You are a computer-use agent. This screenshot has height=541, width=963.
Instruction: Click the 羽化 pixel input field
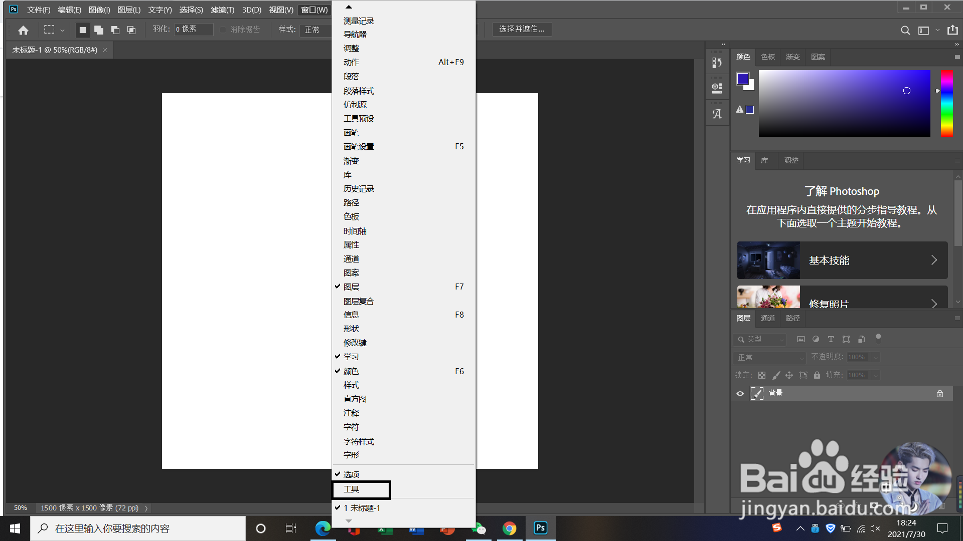tap(194, 30)
